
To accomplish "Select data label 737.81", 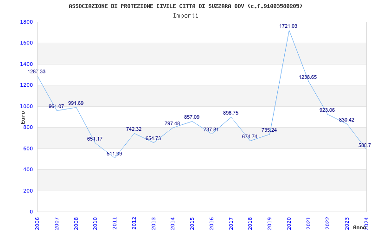I will pos(211,129).
